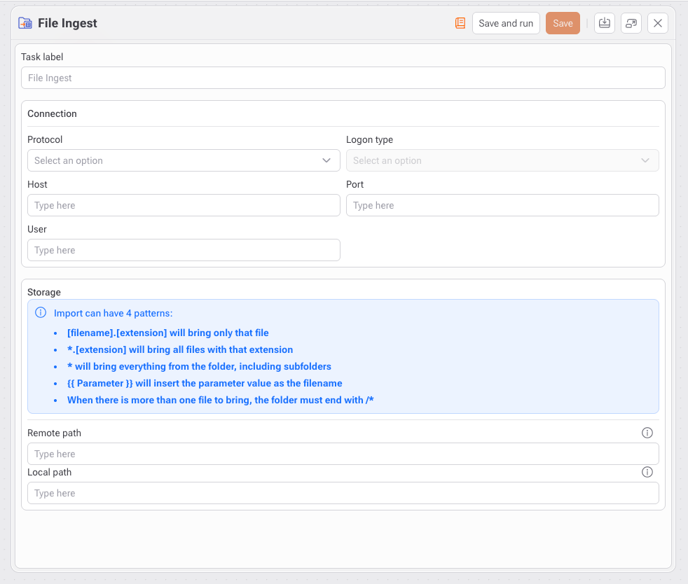
Task: Close the File Ingest panel
Action: [658, 23]
